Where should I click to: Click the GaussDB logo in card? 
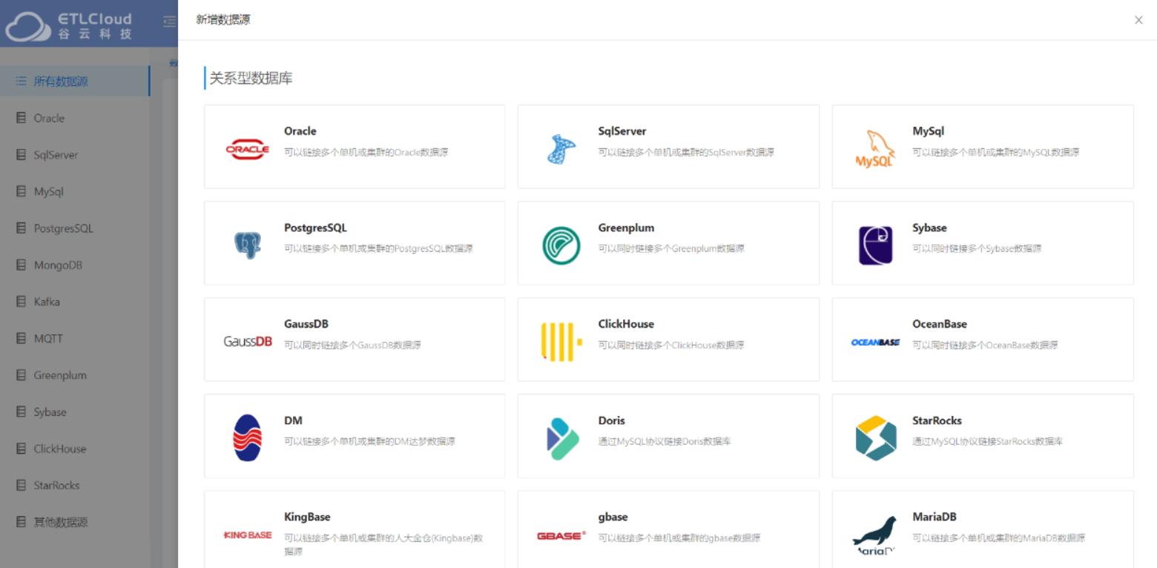point(248,342)
